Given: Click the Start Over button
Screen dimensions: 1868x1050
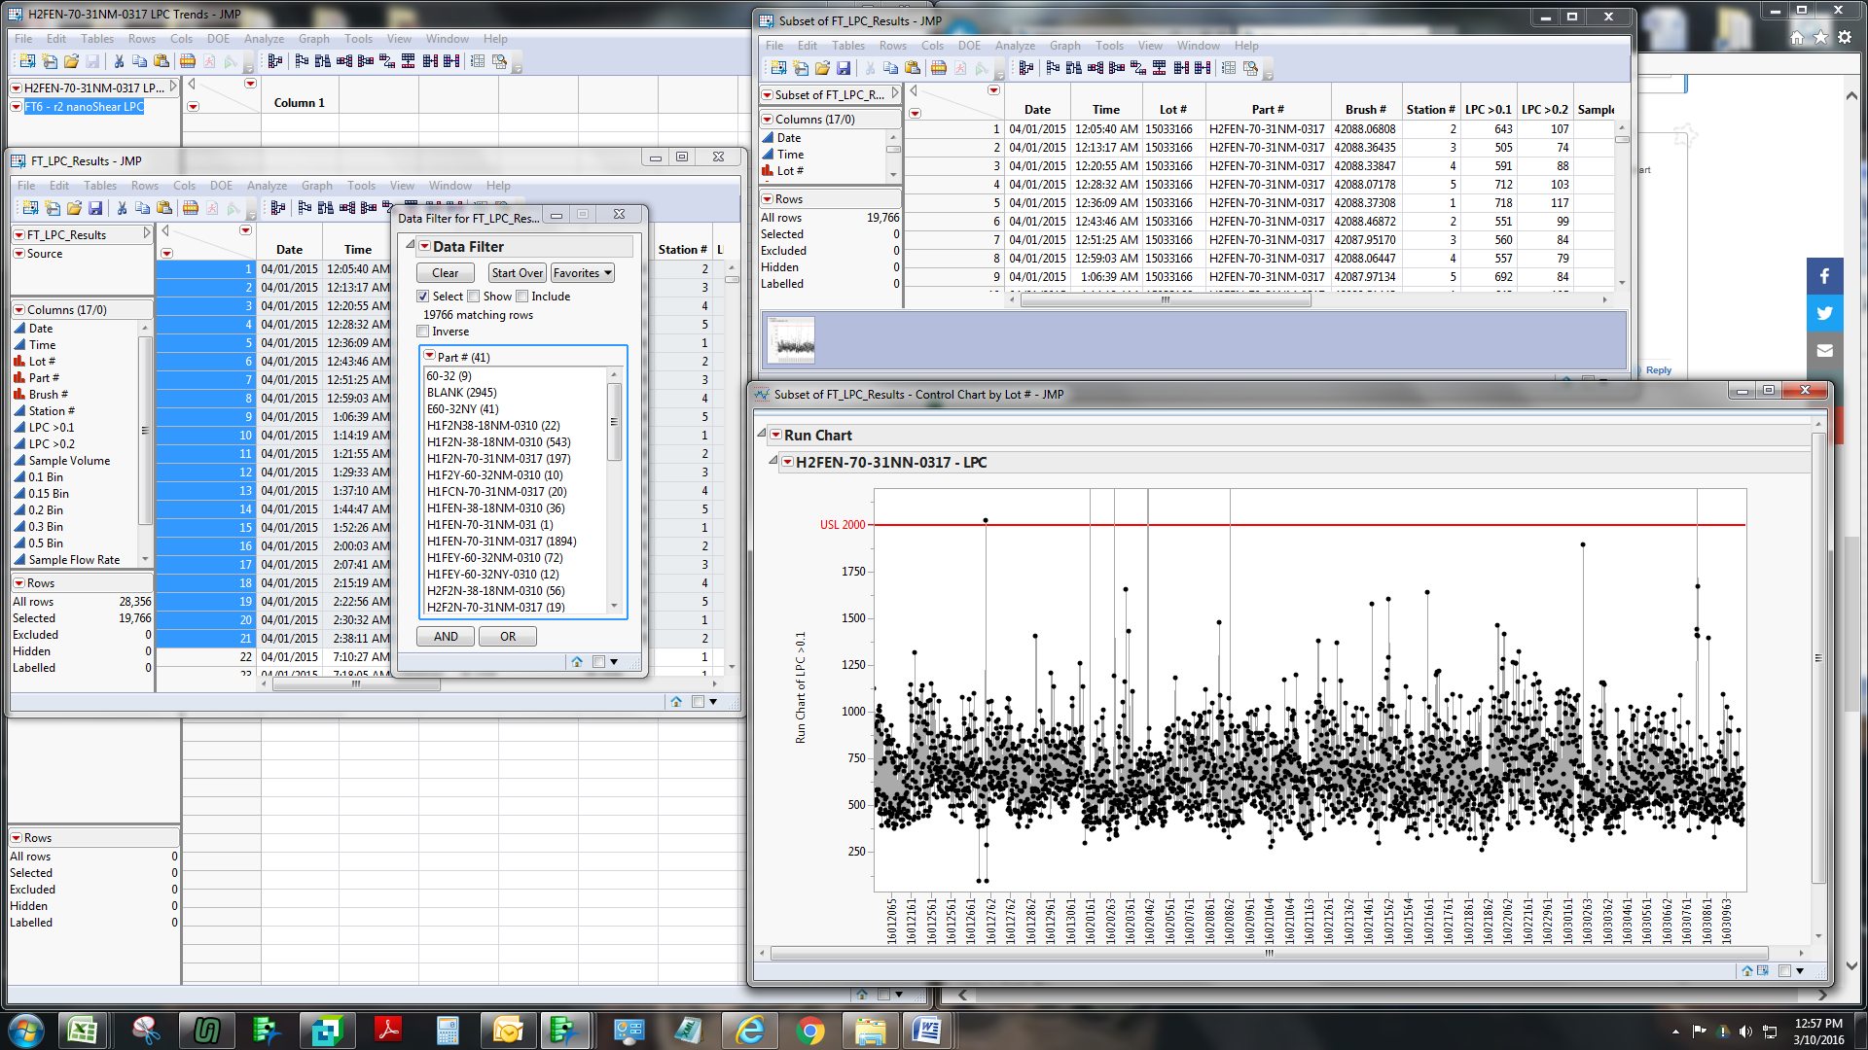Looking at the screenshot, I should coord(517,273).
